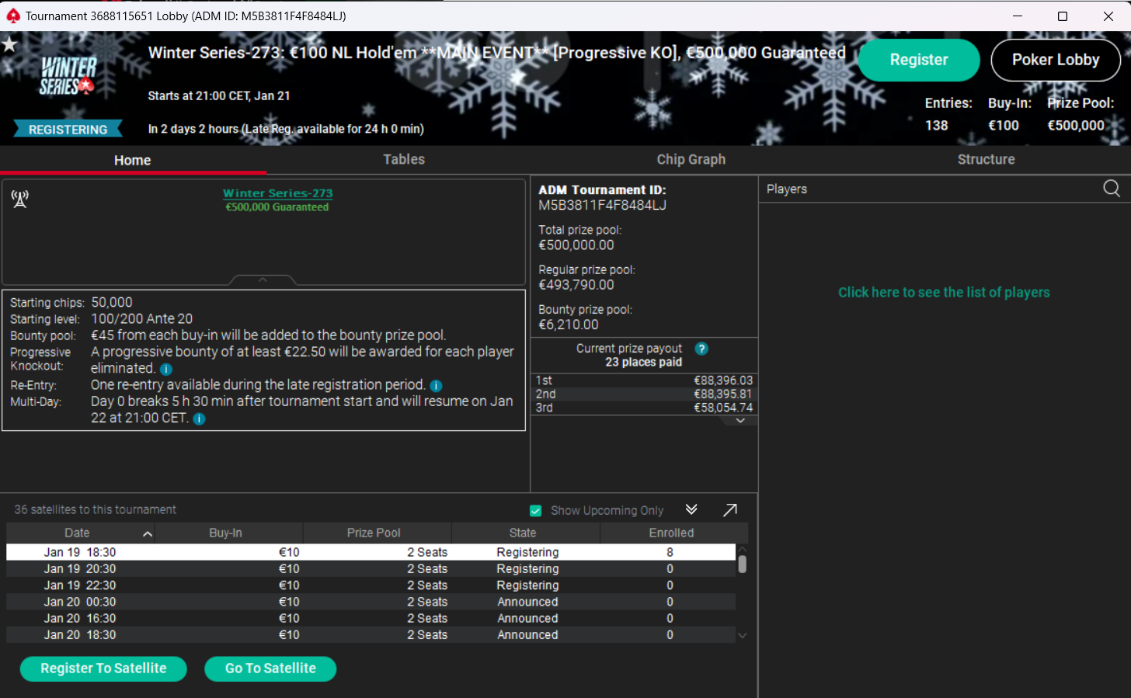Collapse the tournament banner panel
Image resolution: width=1131 pixels, height=698 pixels.
(263, 280)
